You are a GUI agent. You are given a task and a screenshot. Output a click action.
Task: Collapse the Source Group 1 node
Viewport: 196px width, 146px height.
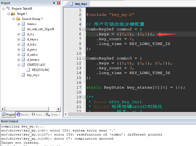[x=14, y=19]
